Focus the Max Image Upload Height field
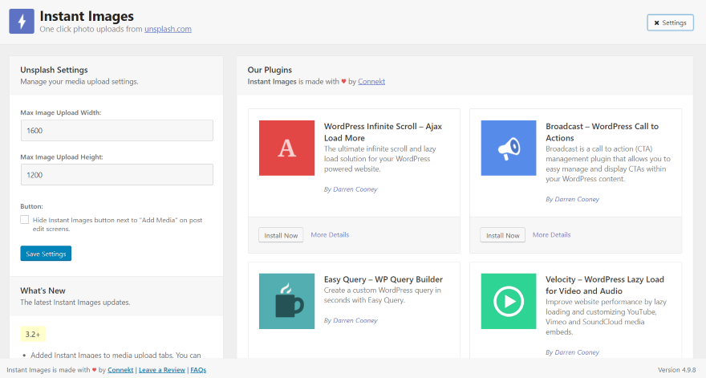 click(116, 175)
